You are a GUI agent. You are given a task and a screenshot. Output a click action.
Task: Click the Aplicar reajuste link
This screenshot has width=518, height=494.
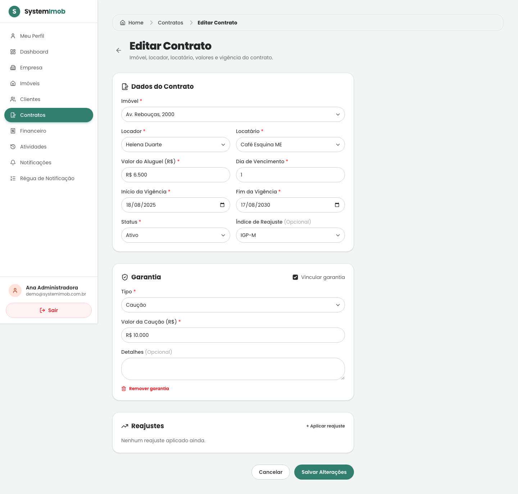tap(326, 426)
